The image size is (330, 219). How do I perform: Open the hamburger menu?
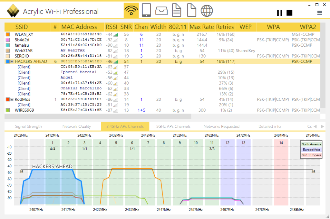click(319, 13)
